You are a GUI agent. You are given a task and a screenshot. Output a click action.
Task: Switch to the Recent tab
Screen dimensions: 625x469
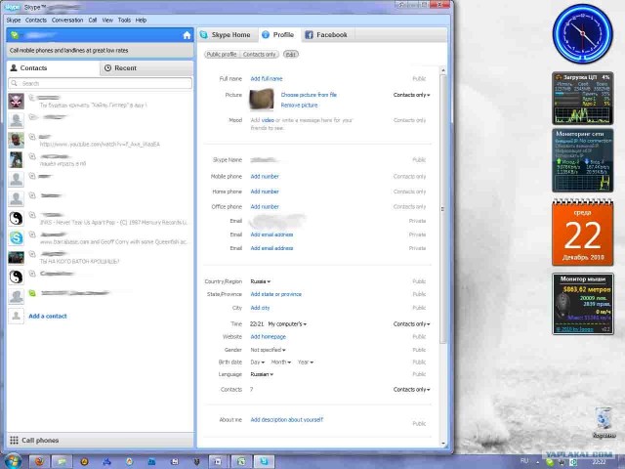point(146,68)
